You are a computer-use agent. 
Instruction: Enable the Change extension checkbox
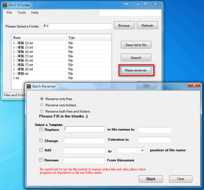click(41, 141)
